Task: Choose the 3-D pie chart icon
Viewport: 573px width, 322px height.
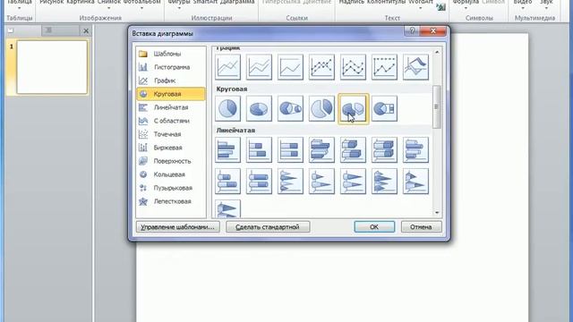Action: tap(259, 108)
